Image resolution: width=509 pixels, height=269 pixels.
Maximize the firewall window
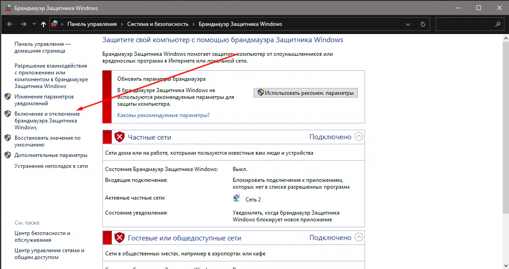pyautogui.click(x=479, y=8)
